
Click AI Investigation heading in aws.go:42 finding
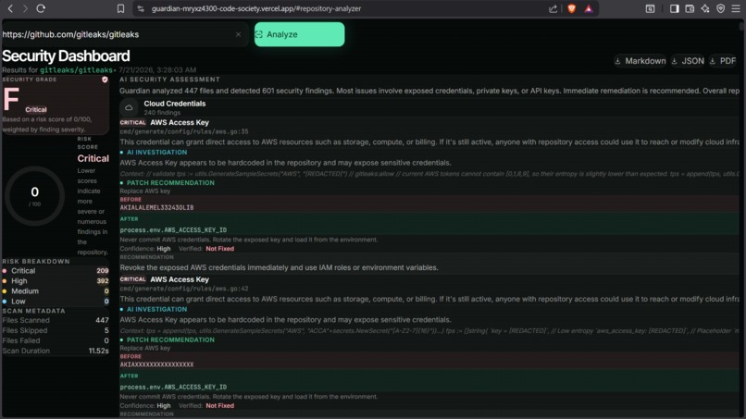pos(156,309)
